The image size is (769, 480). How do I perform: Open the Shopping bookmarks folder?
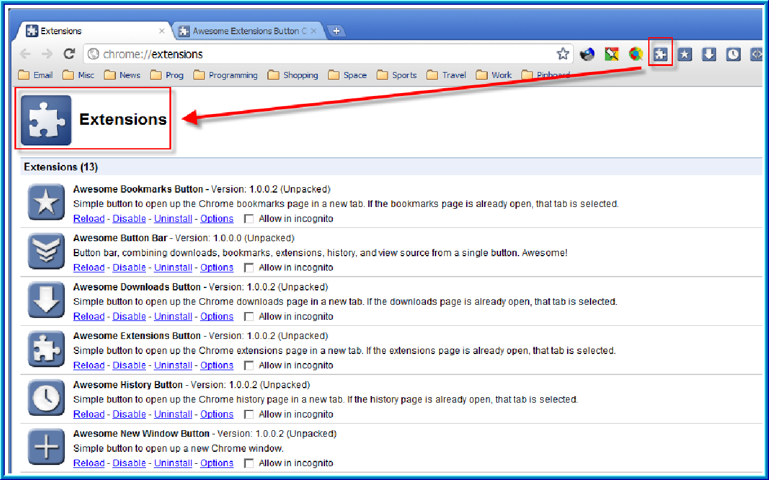(x=293, y=75)
